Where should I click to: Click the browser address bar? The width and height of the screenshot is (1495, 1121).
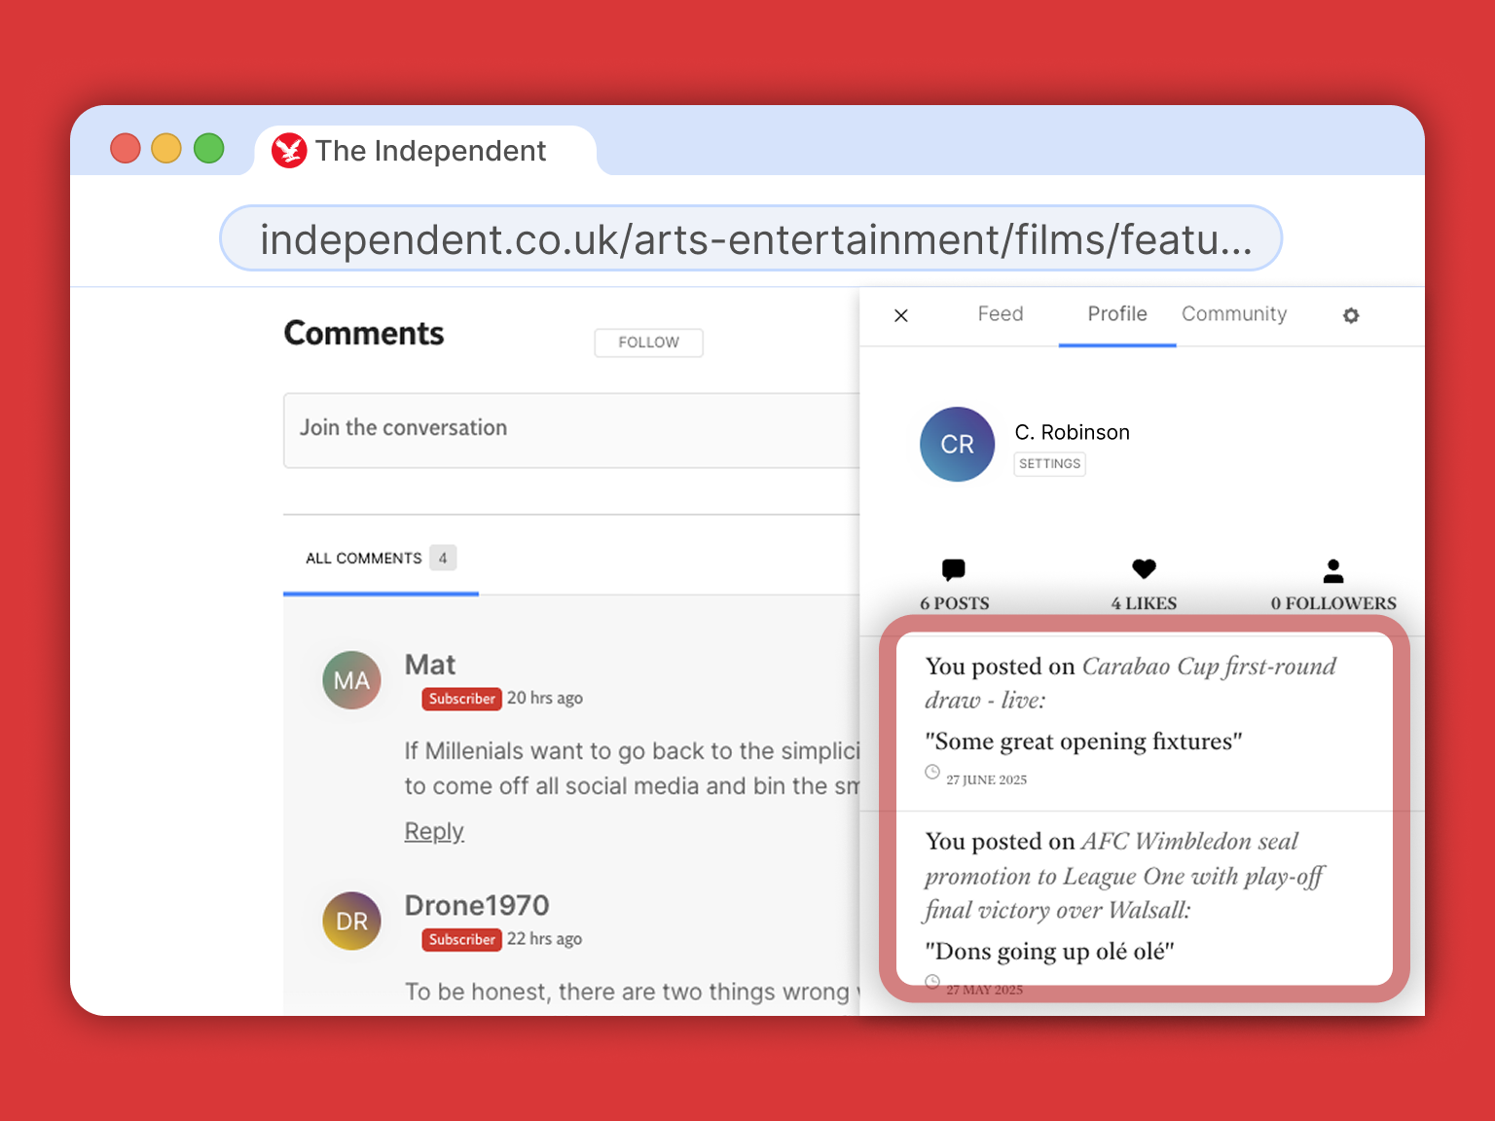(x=751, y=238)
